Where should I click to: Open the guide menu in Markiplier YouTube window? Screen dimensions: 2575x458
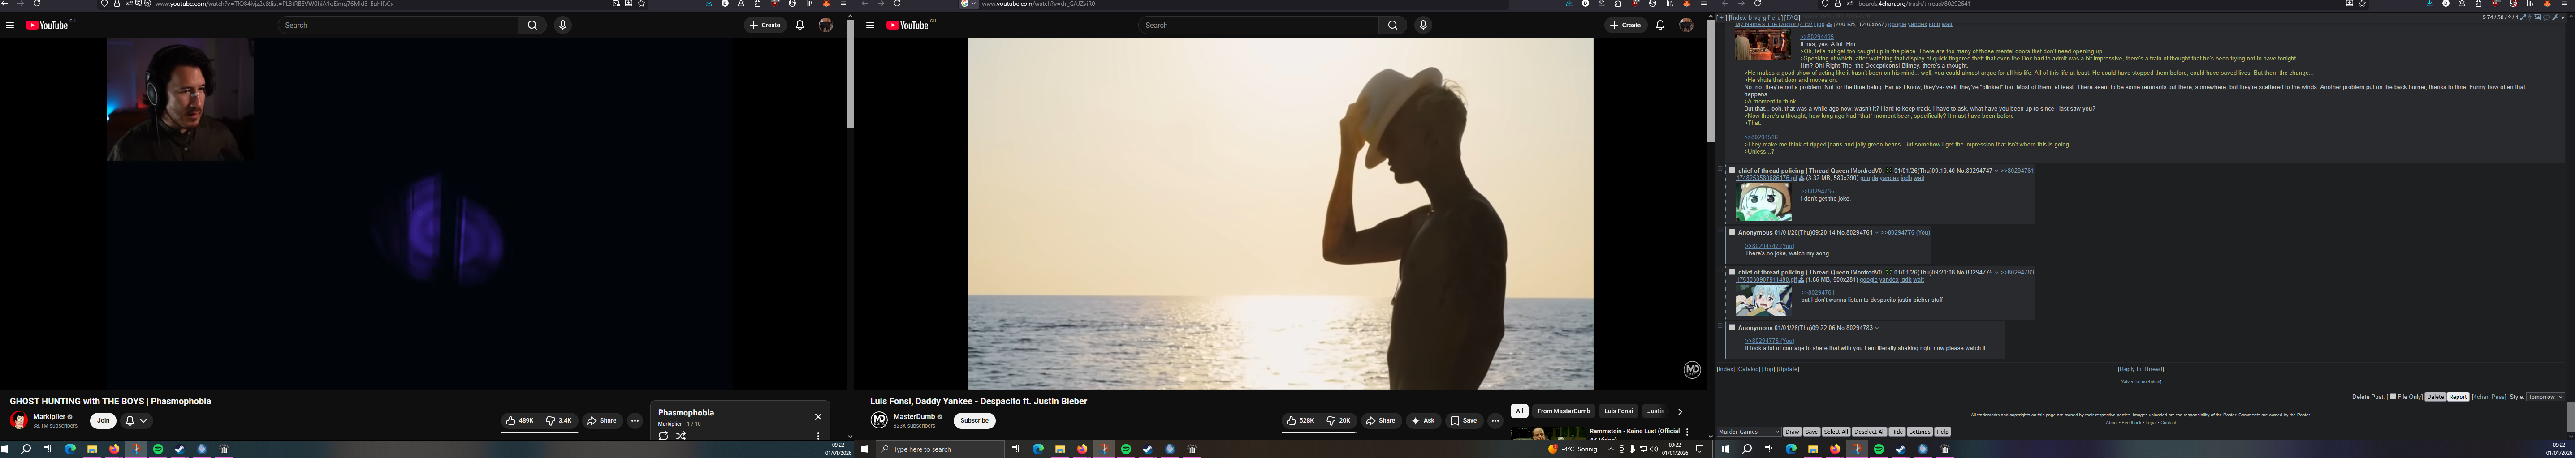[x=10, y=25]
